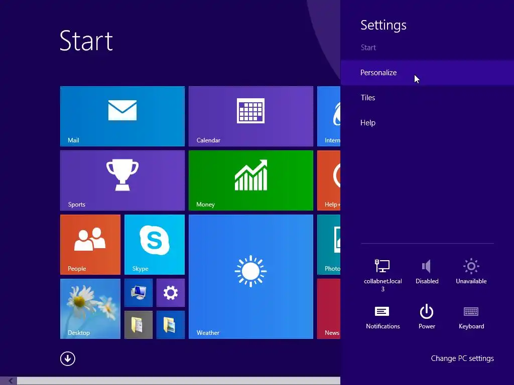Open the Help+Tips tile
Image resolution: width=514 pixels, height=385 pixels.
[x=329, y=180]
